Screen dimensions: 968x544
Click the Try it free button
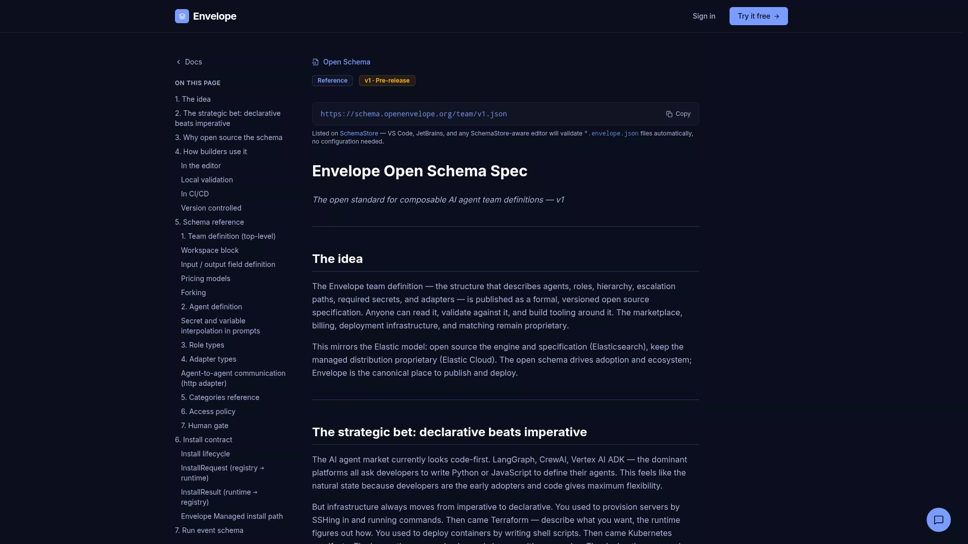(x=758, y=16)
